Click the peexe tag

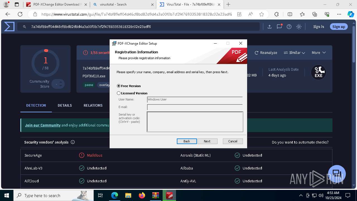click(89, 85)
